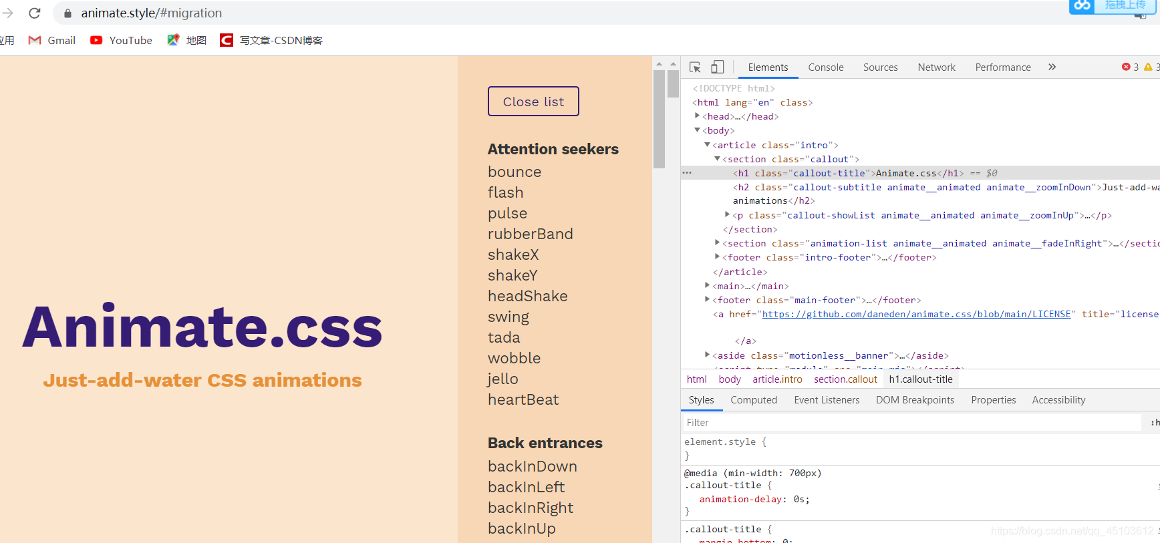Click the Close list button
The width and height of the screenshot is (1160, 543).
(533, 102)
